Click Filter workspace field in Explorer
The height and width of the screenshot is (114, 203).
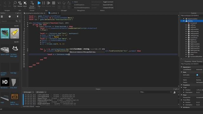(x=192, y=16)
